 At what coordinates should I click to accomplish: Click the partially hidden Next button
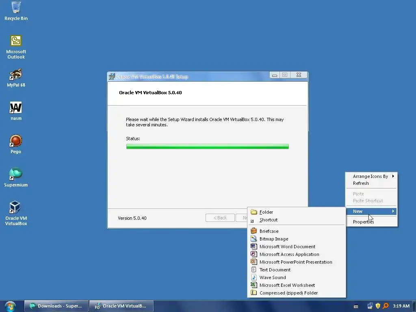242,218
